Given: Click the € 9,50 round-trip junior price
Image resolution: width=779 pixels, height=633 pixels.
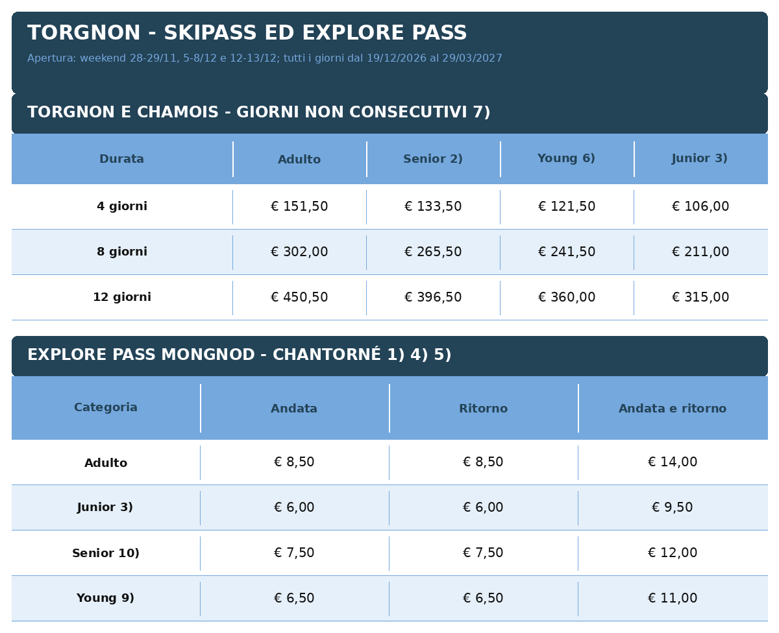Looking at the screenshot, I should [x=673, y=508].
